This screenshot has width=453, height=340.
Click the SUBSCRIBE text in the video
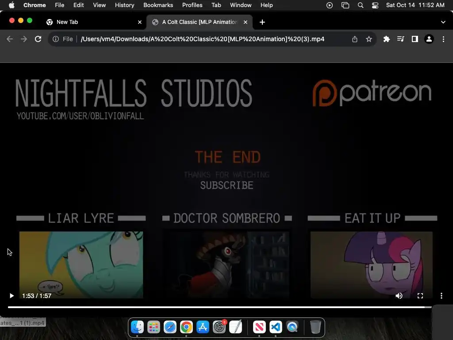[227, 185]
